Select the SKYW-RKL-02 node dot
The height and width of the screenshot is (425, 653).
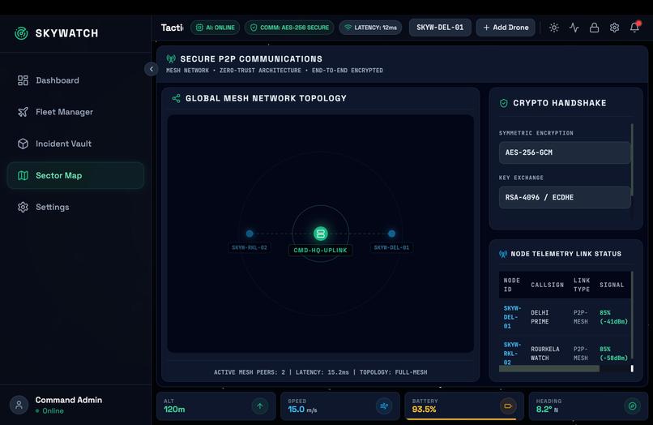click(x=250, y=234)
